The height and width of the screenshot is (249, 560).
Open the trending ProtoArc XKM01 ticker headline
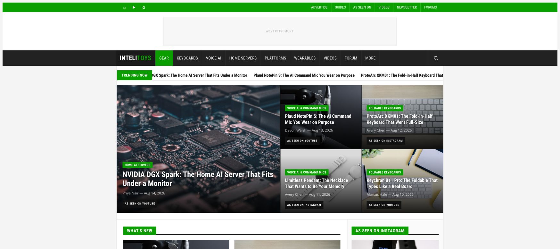(402, 75)
